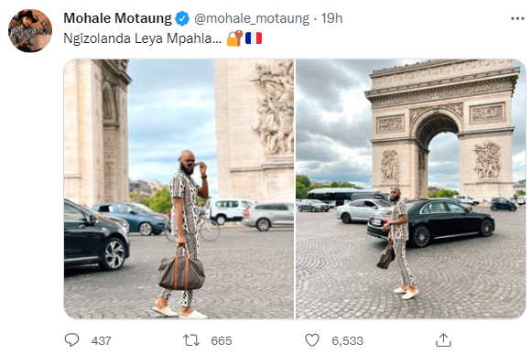Open the right photo of Arc de Triomphe
Screen dimensions: 531x354
click(411, 188)
